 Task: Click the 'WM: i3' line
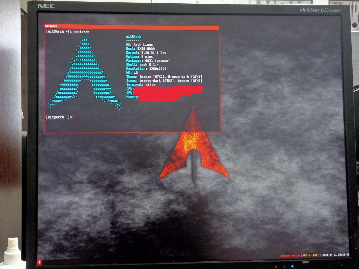pyautogui.click(x=132, y=73)
